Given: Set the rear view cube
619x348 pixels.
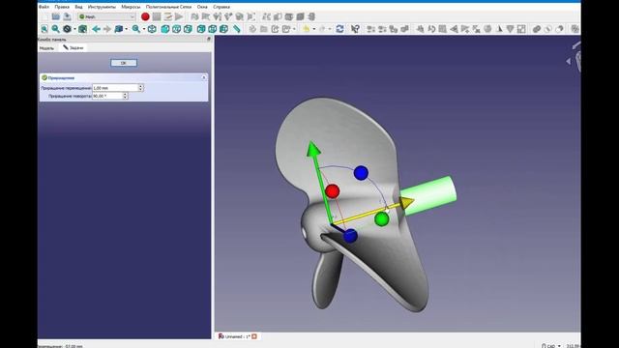Looking at the screenshot, I should pyautogui.click(x=201, y=29).
